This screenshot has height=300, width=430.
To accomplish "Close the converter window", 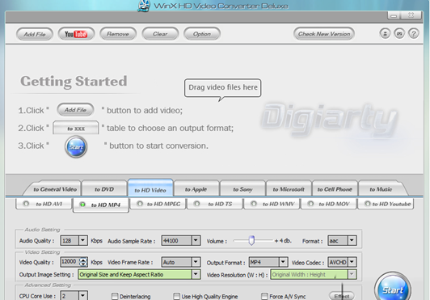I will [x=411, y=15].
